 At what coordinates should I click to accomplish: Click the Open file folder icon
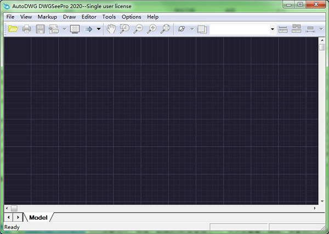(13, 29)
